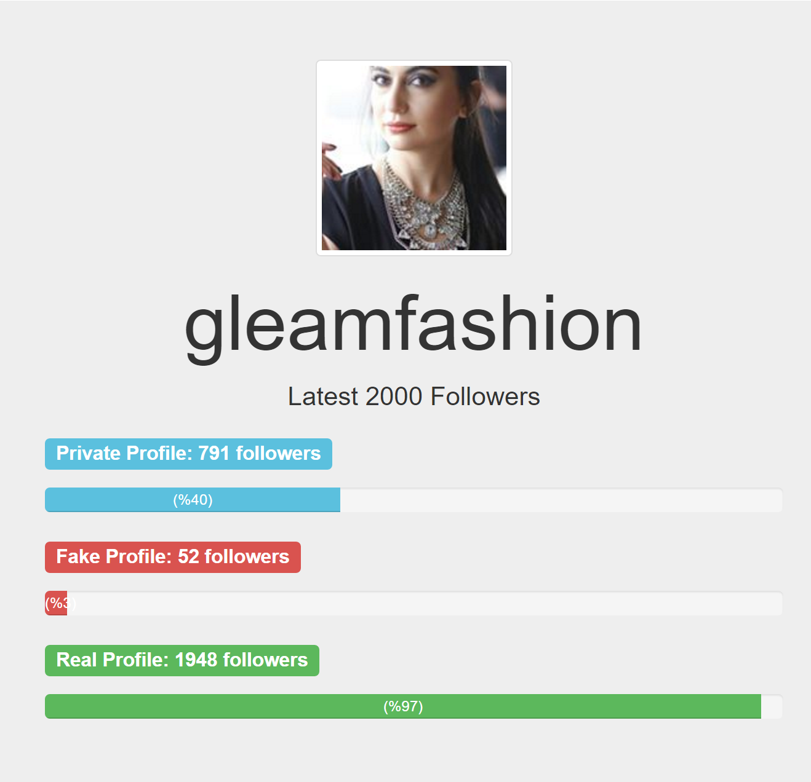
Task: Click the empty part of private profile bar
Action: 561,500
